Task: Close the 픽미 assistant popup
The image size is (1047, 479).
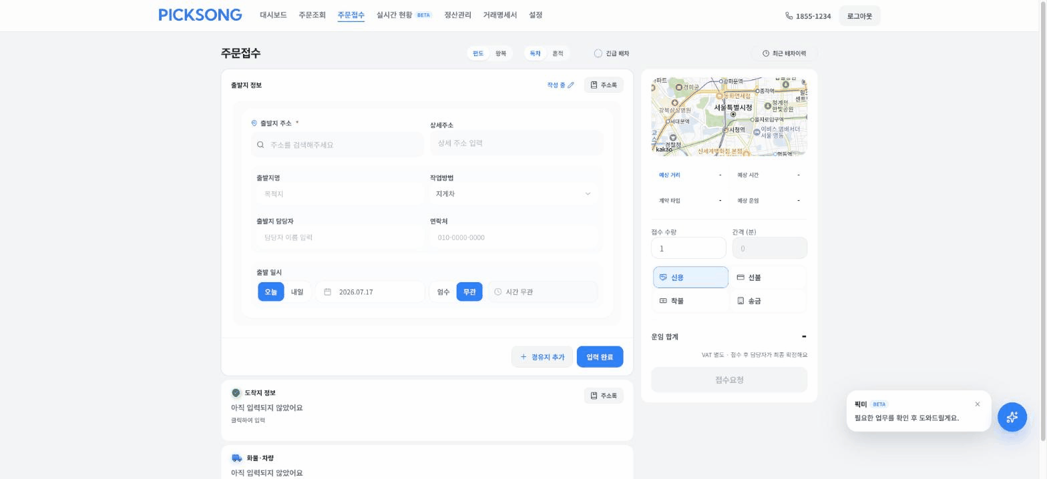Action: (978, 404)
